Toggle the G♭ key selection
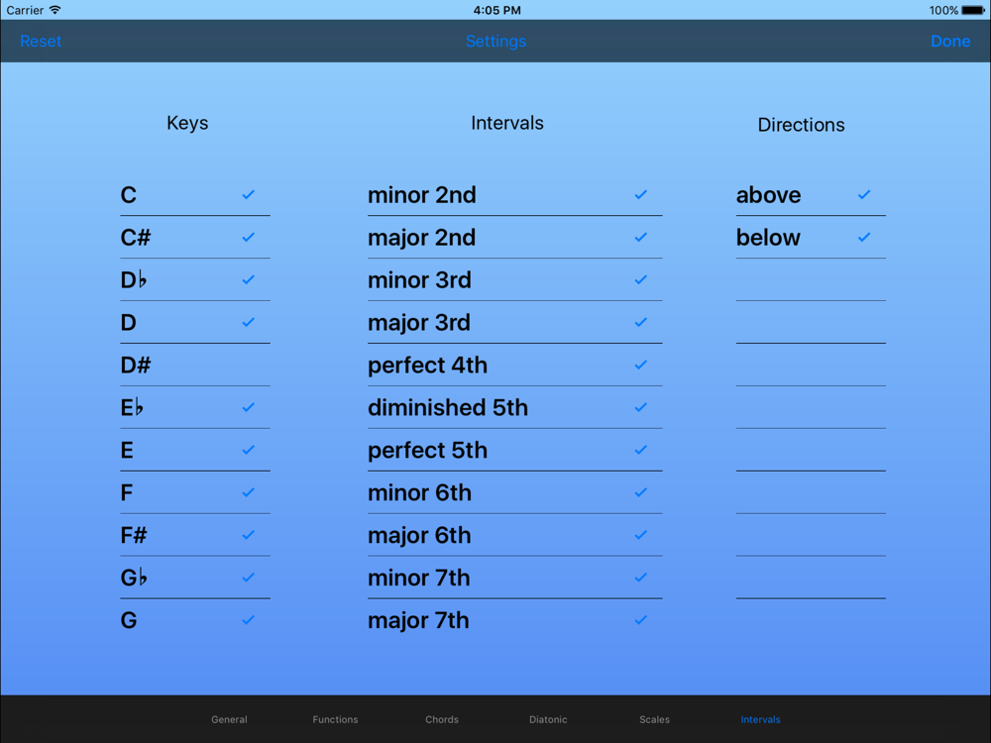This screenshot has width=991, height=743. point(194,578)
